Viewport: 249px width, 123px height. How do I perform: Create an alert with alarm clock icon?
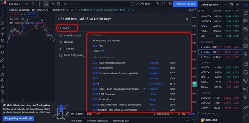pyautogui.click(x=59, y=4)
